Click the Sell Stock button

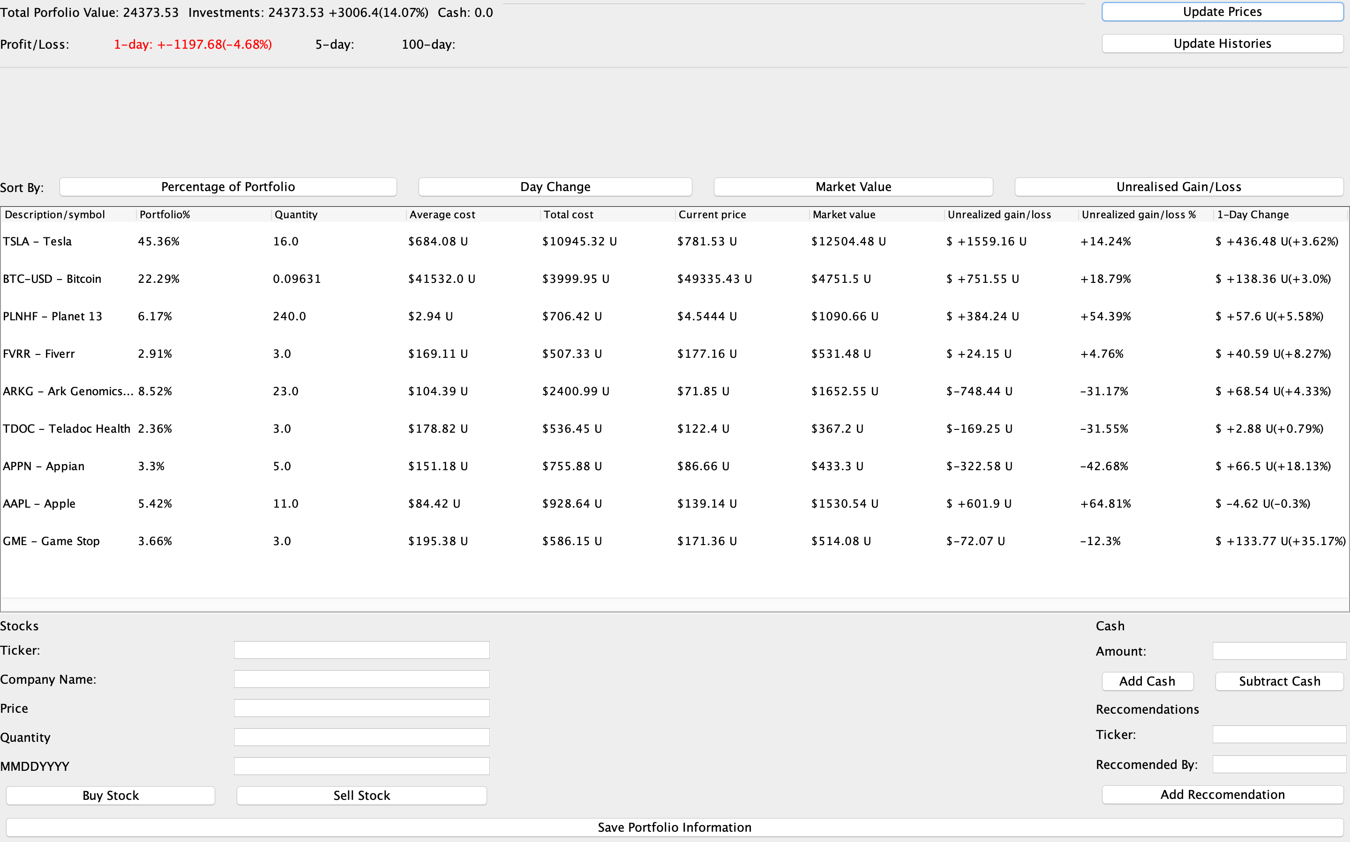(x=361, y=795)
